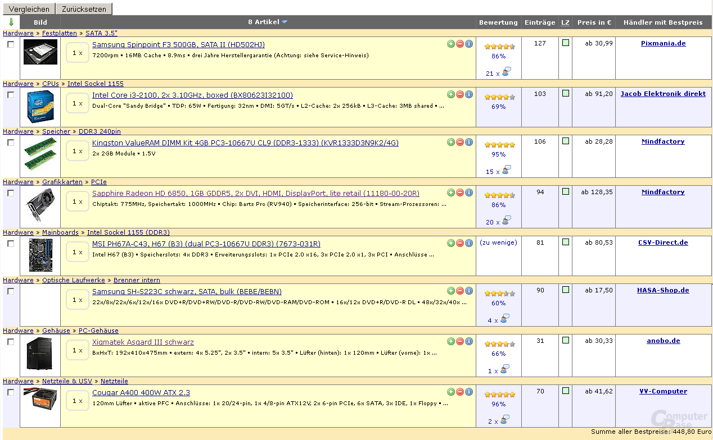This screenshot has height=440, width=713.
Task: Click the green plus icon for Samsung Spinpoint F3
Action: click(451, 44)
